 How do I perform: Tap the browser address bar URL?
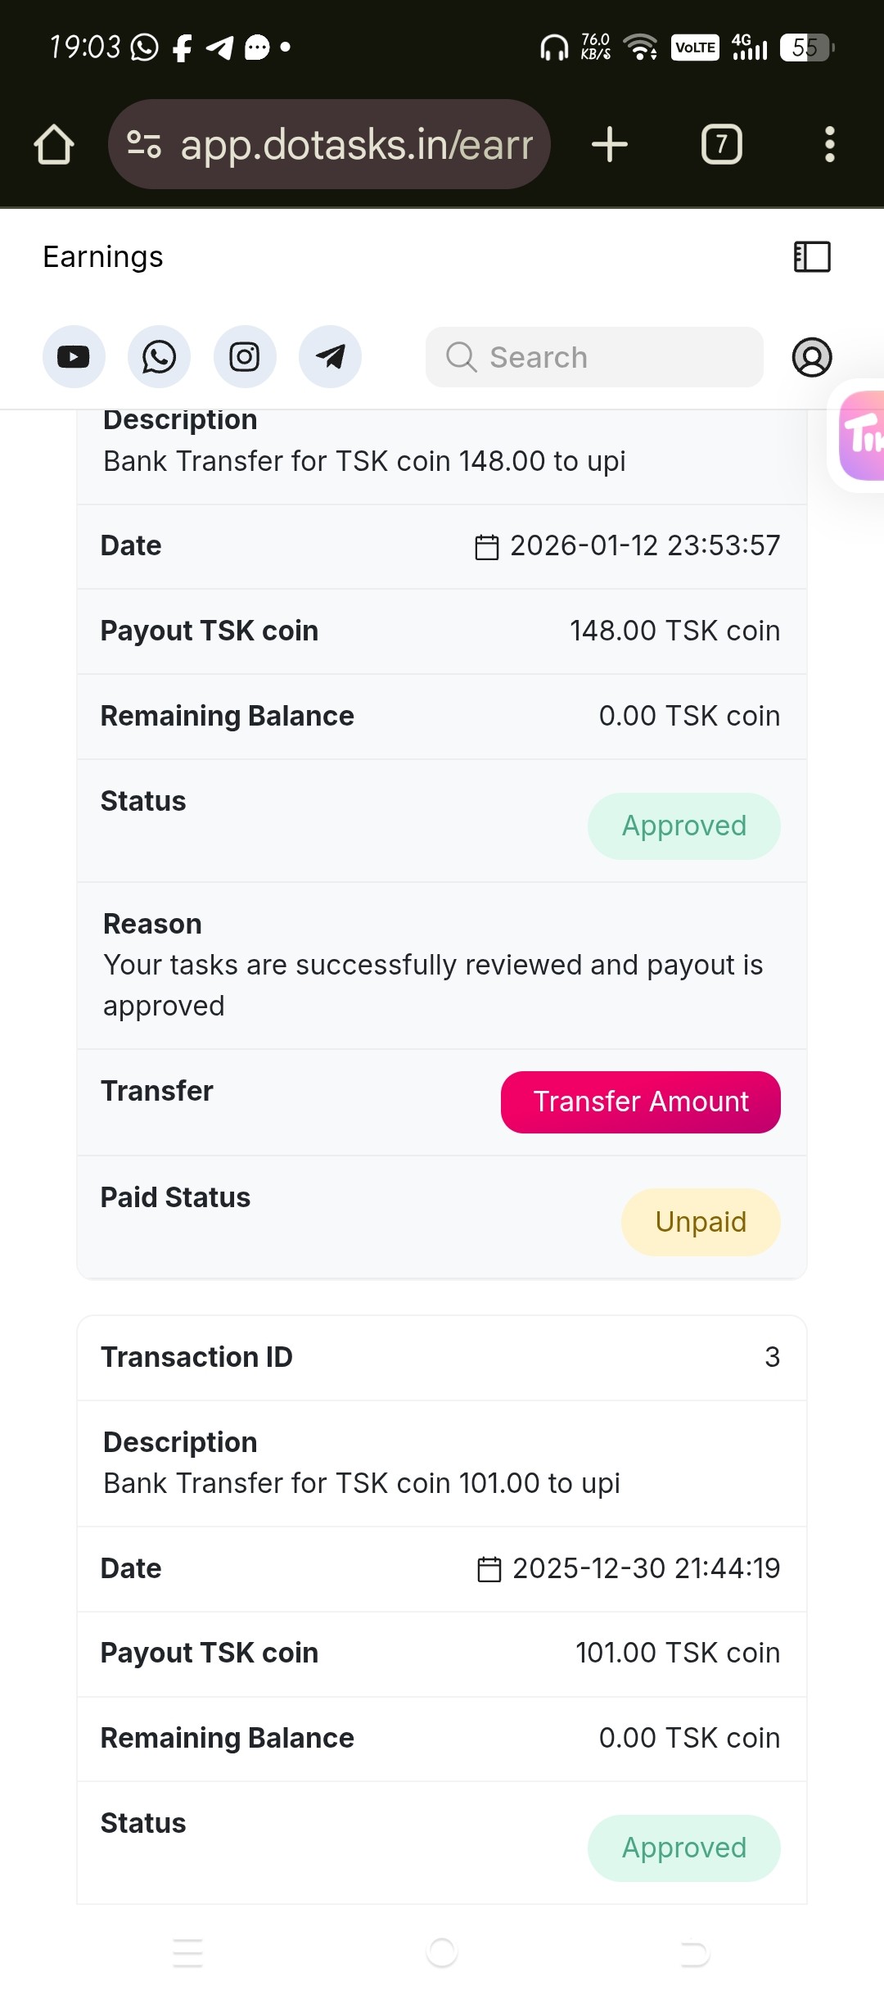[357, 145]
